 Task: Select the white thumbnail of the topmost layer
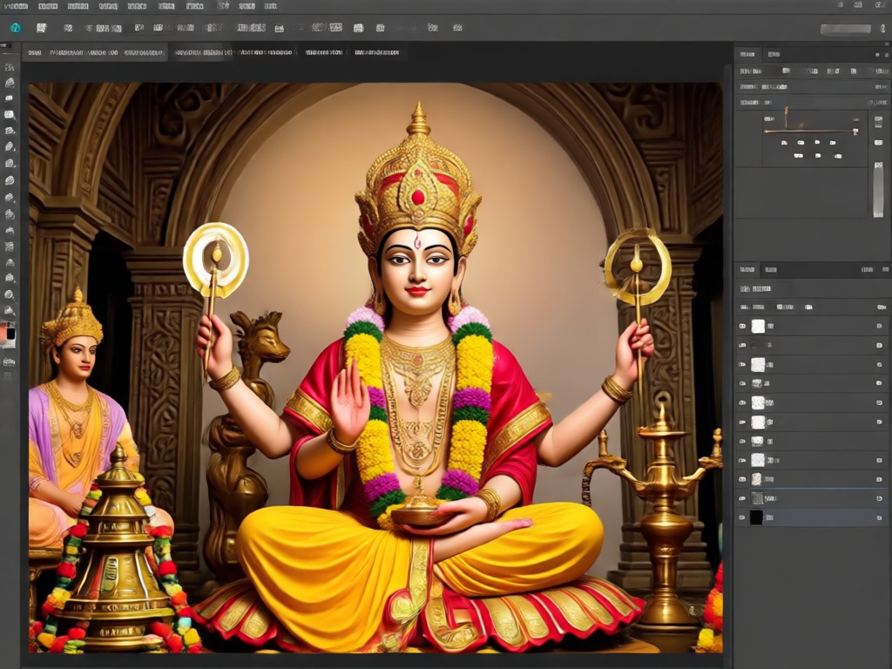click(758, 326)
